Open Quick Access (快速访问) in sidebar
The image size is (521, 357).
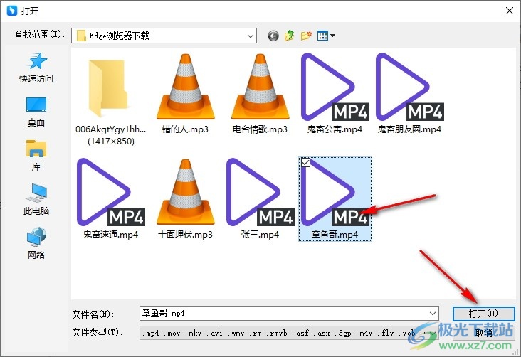(36, 68)
